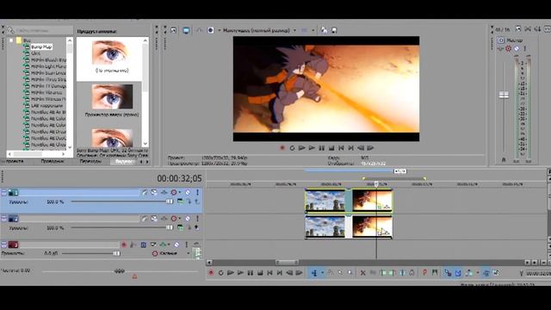Image resolution: width=551 pixels, height=310 pixels.
Task: Collapse the top folder in the effects tree
Action: [11, 40]
